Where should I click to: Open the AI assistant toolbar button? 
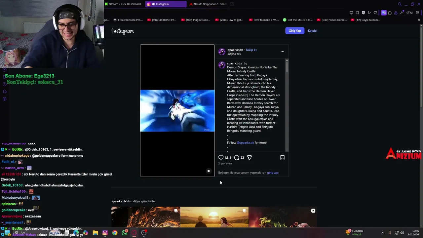410,13
